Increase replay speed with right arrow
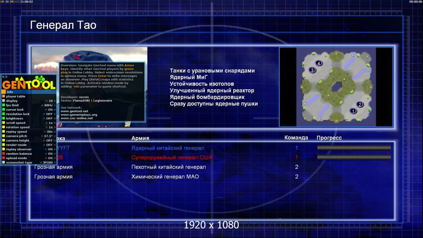423x238 pixels. pos(55,132)
